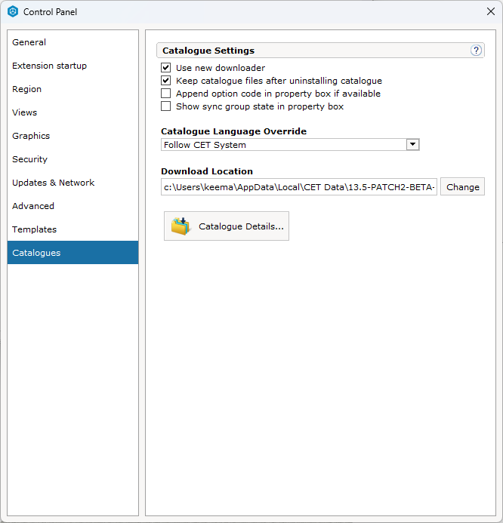Screen dimensions: 503x523
Task: Open the Follow CET System combo box
Action: (290, 145)
